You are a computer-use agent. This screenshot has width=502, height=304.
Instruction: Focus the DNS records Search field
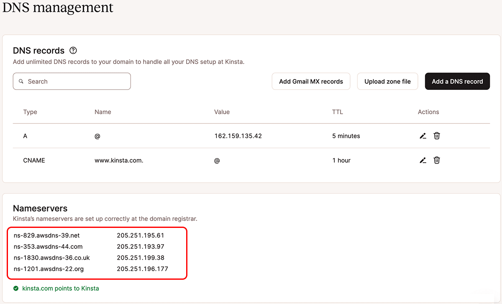coord(72,82)
